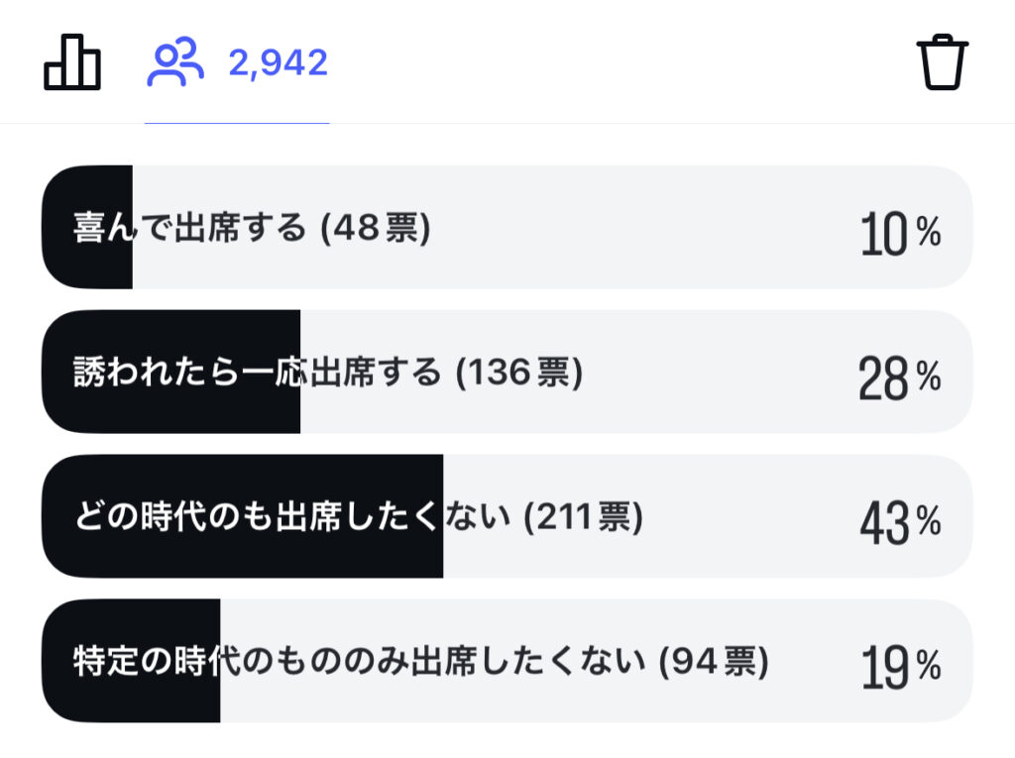This screenshot has width=1015, height=758.
Task: Select the 喜んで出席する poll option
Action: click(x=507, y=227)
